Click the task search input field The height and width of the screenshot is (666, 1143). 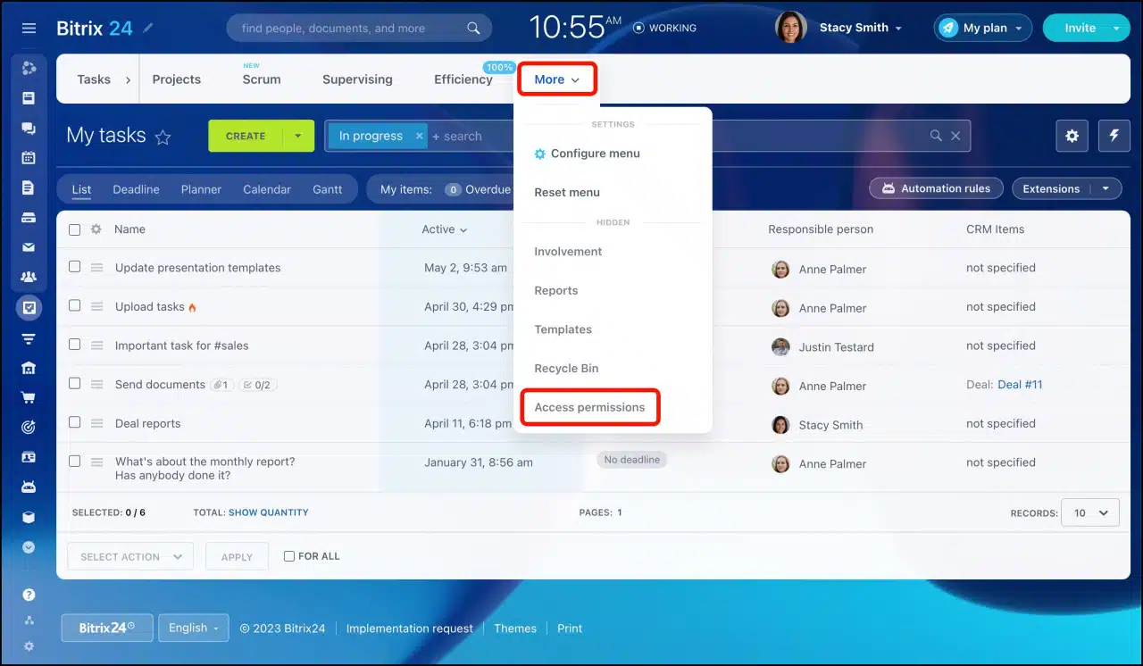point(679,137)
